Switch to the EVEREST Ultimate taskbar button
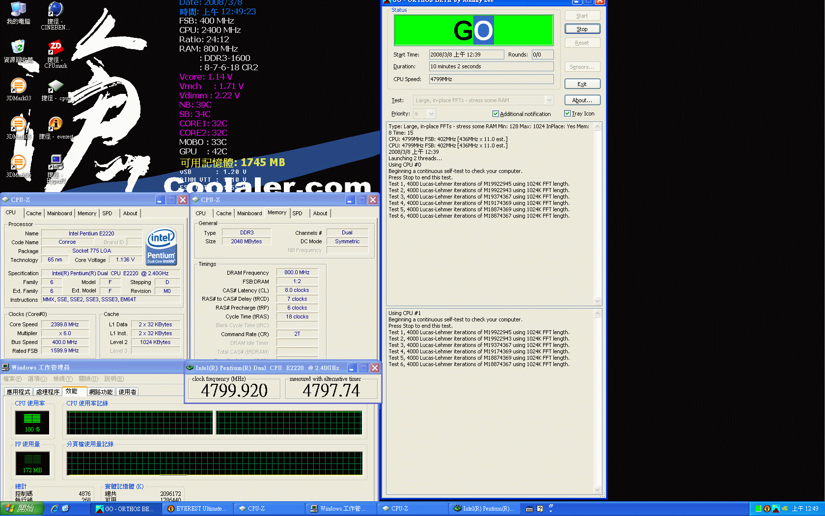 [x=198, y=509]
